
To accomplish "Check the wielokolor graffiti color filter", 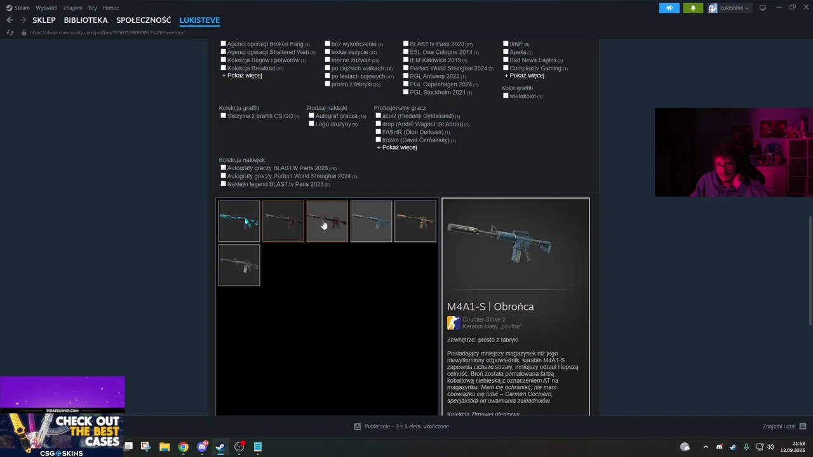I will [x=506, y=96].
